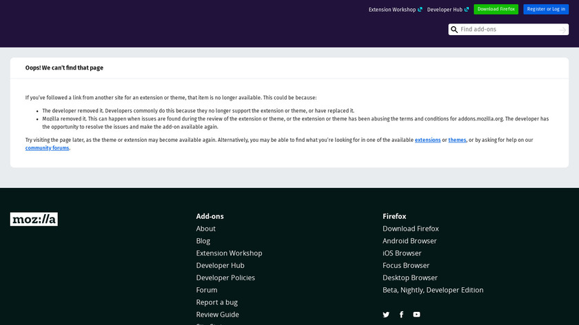Select Report a bug footer link
The height and width of the screenshot is (325, 579).
click(x=216, y=302)
